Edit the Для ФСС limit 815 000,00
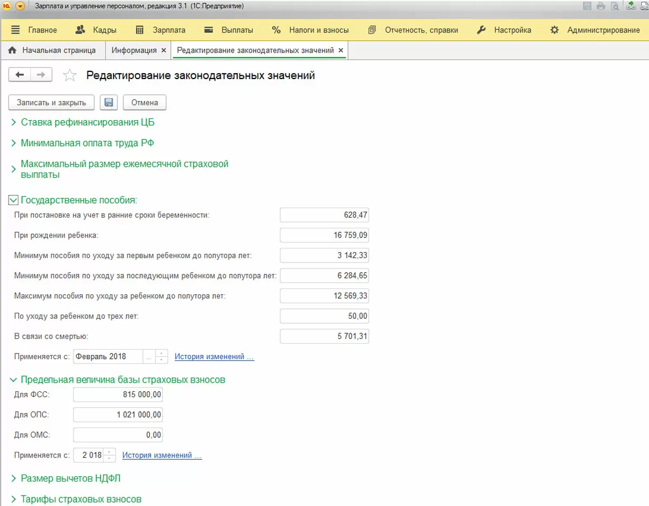 [117, 395]
